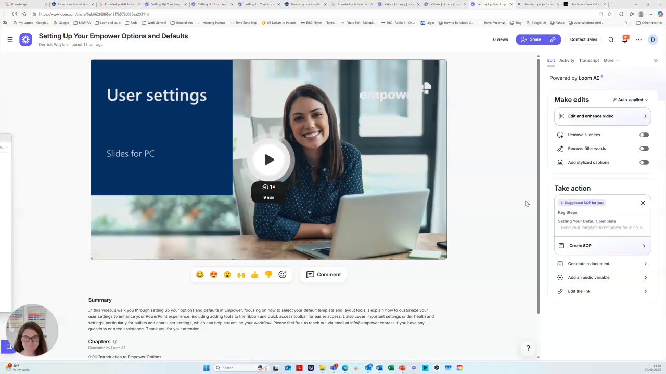Click the browser address bar
This screenshot has height=374, width=666.
coord(312,14)
